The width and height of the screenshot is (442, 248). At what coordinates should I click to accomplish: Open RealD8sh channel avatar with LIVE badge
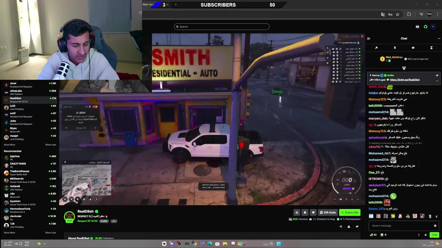tap(69, 217)
